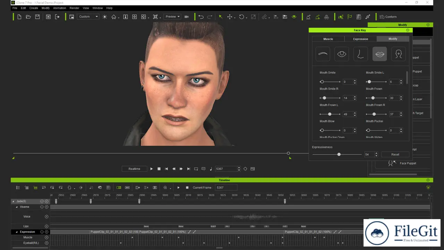Click the Conform toolbar button

(388, 17)
